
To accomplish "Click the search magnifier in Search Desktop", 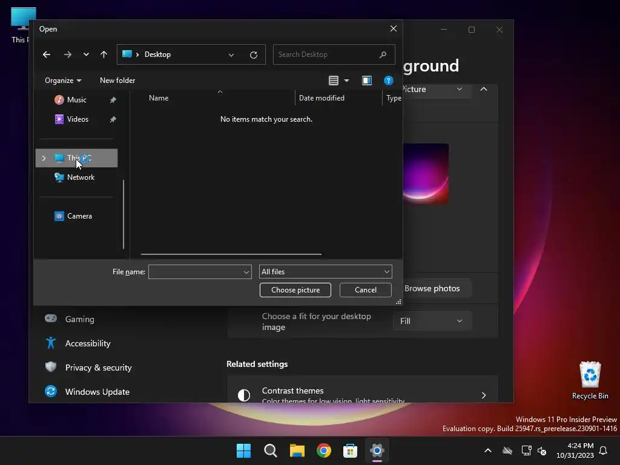I will click(x=383, y=54).
